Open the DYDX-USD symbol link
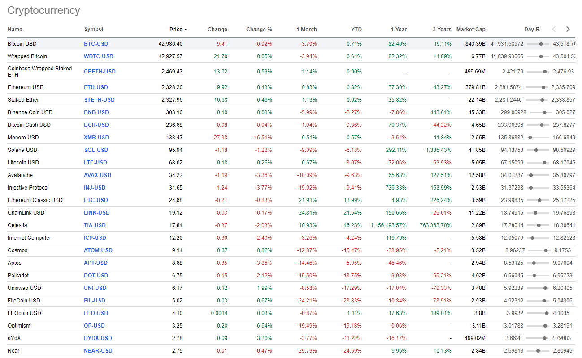 (x=98, y=338)
